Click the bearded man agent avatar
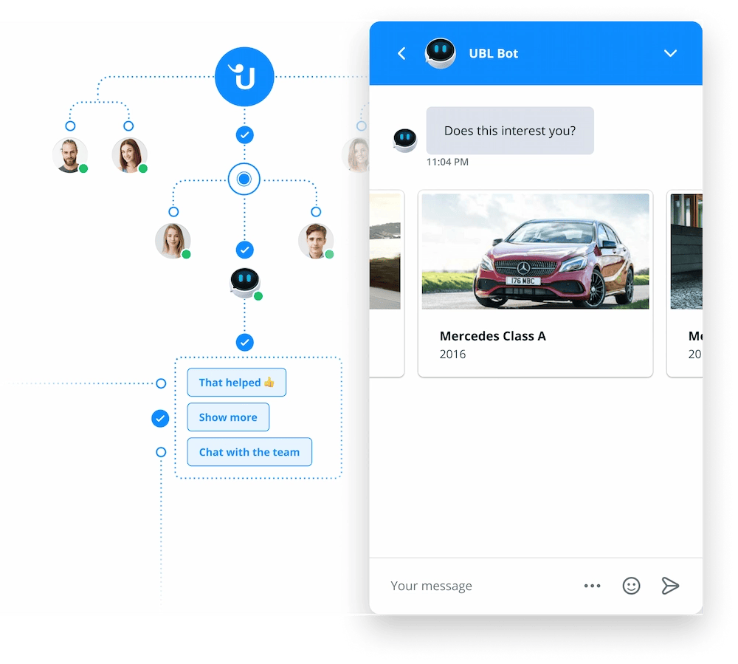 pyautogui.click(x=69, y=155)
